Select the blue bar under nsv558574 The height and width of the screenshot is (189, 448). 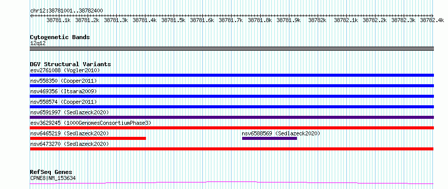tap(232, 107)
